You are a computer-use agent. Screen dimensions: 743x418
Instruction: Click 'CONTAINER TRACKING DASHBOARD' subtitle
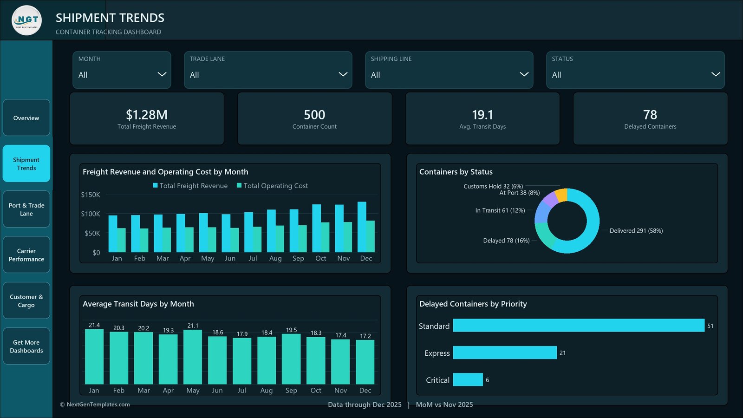[108, 32]
